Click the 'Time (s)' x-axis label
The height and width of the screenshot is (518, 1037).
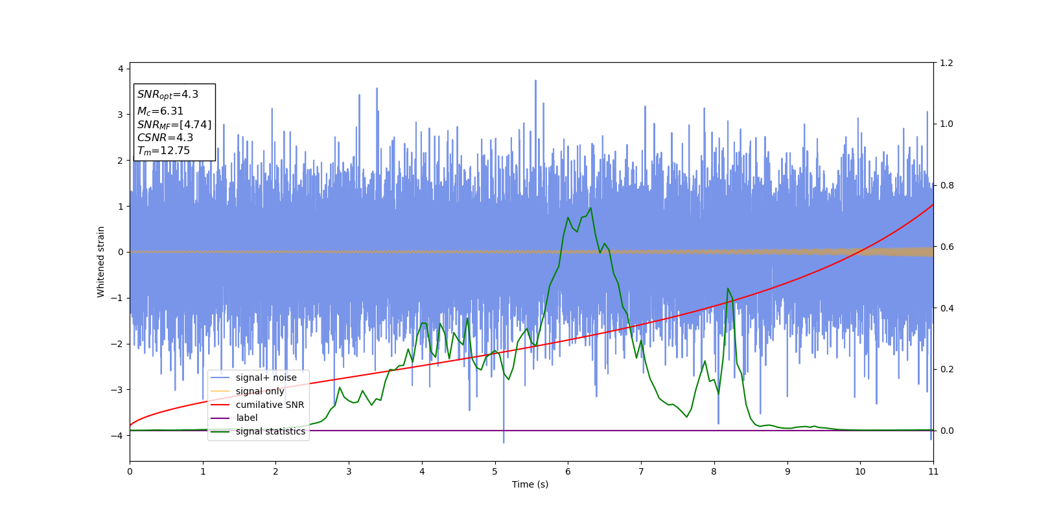(530, 484)
